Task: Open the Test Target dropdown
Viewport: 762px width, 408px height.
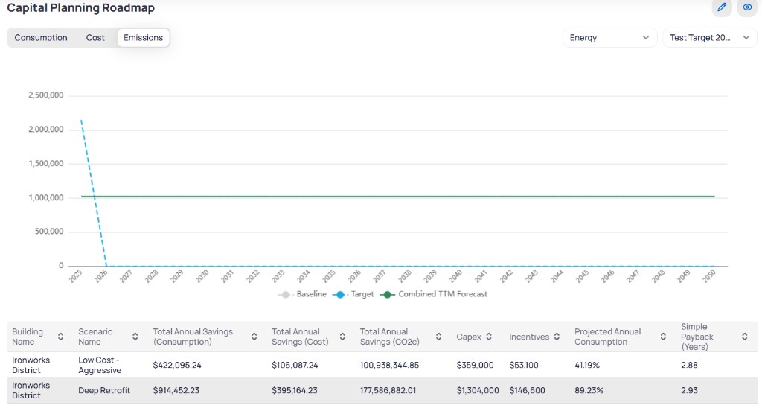Action: (x=709, y=37)
